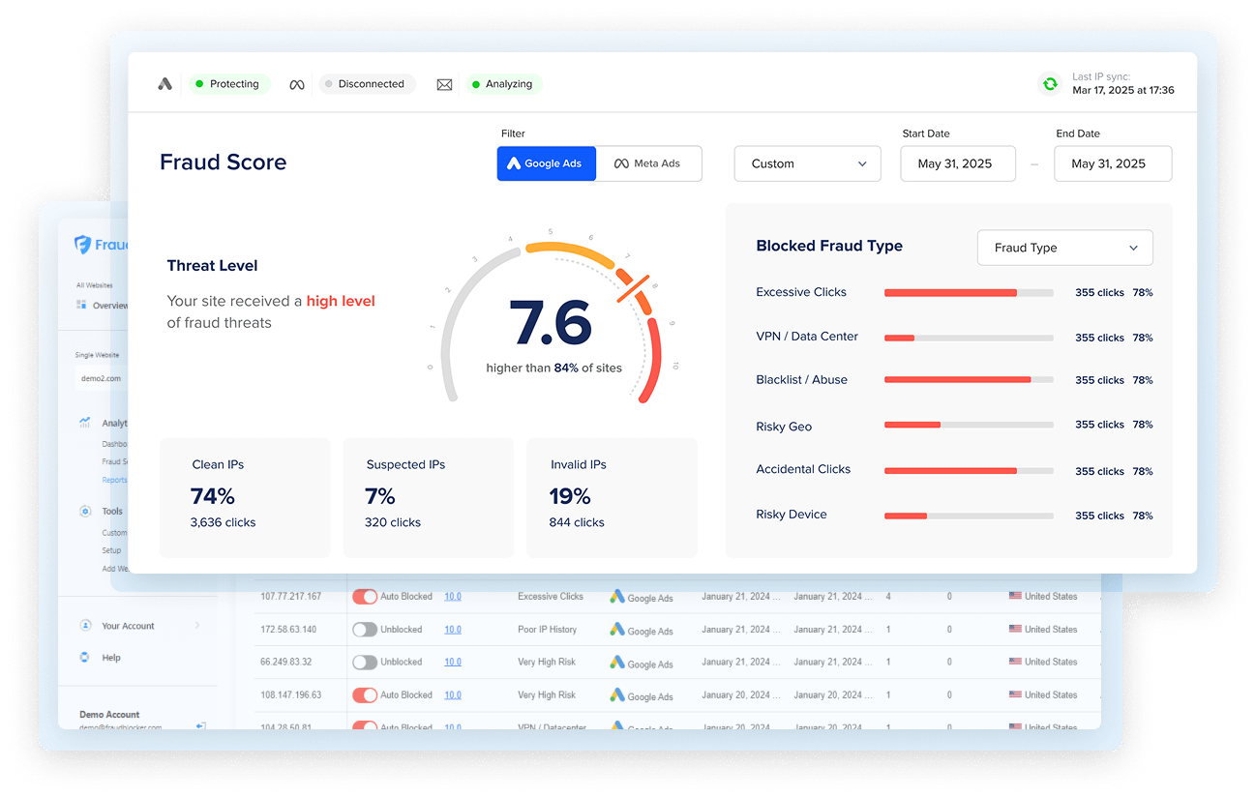Open score link 10.0 for 172.58.63.140
This screenshot has width=1256, height=797.
click(x=453, y=630)
